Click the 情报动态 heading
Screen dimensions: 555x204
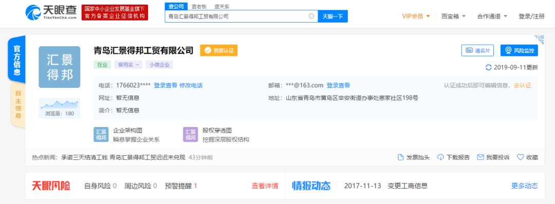[311, 186]
